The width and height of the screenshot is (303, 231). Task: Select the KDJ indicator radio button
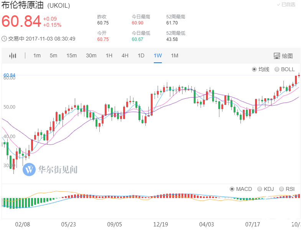coord(260,189)
